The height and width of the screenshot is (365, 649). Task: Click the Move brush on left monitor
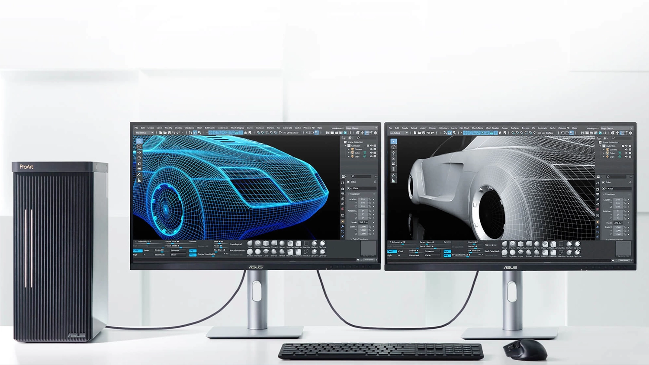[250, 243]
